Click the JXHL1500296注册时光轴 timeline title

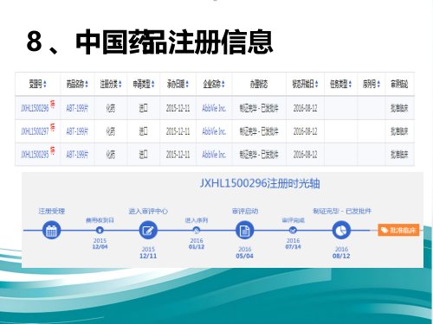click(x=260, y=183)
